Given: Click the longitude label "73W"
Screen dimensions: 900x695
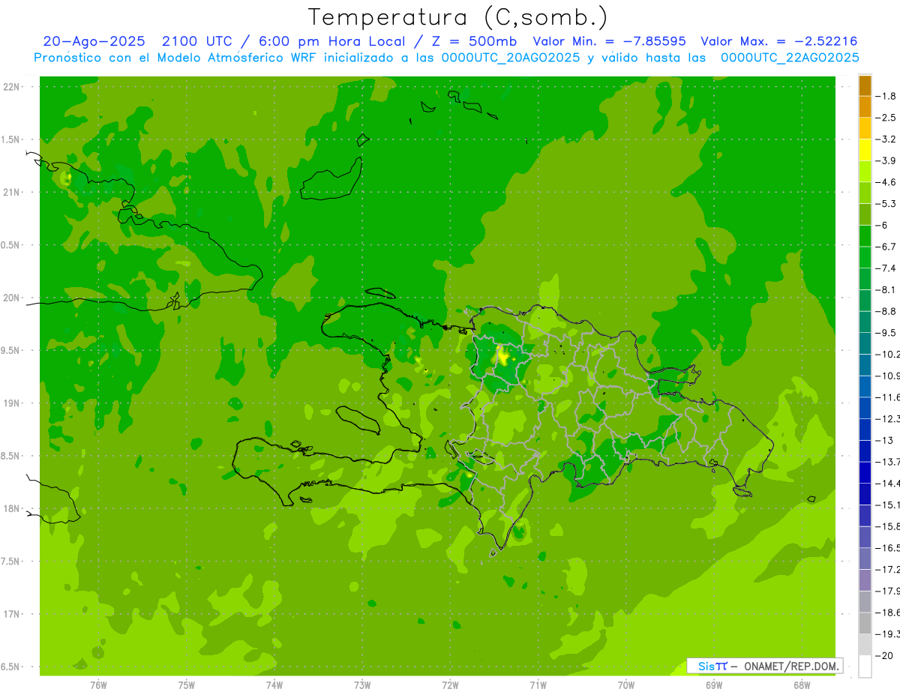Looking at the screenshot, I should (x=362, y=685).
